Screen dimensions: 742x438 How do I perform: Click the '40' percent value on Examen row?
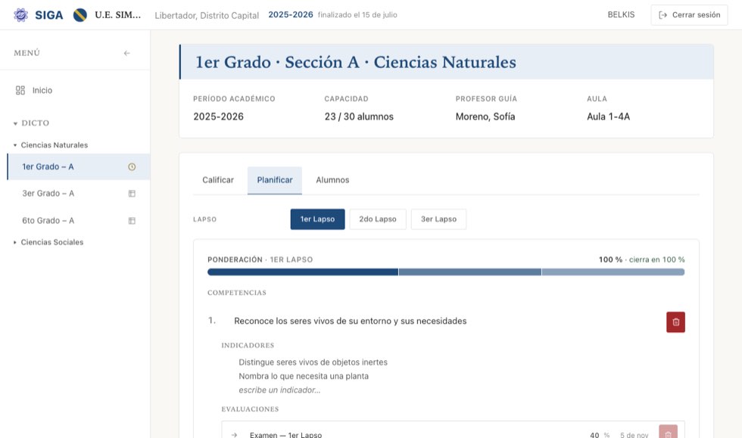594,435
